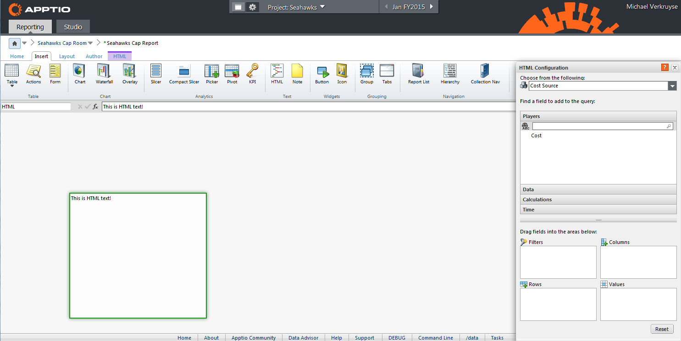Click the Reset button
Screen dimensions: 681x341
pos(662,329)
